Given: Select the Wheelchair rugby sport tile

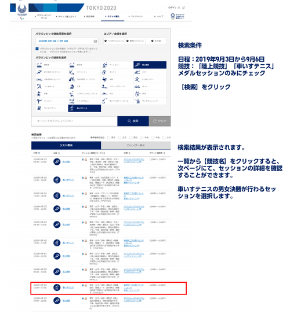Looking at the screenshot, I should (52, 108).
